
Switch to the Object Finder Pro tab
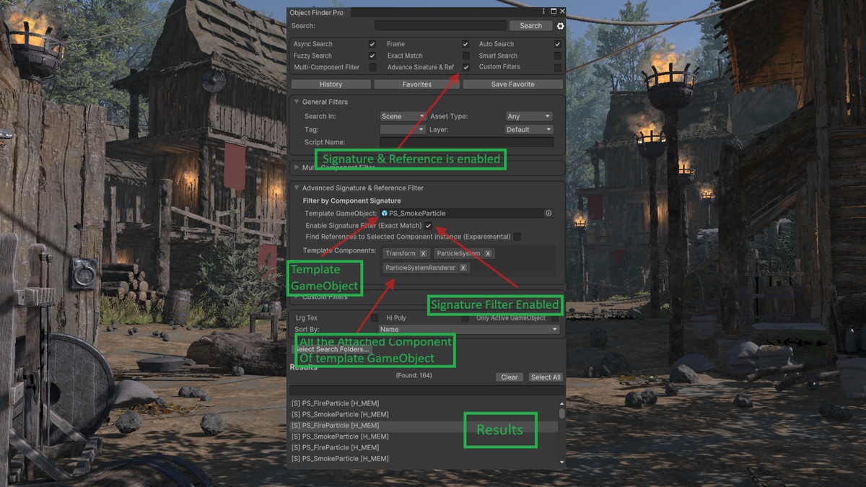pos(318,12)
